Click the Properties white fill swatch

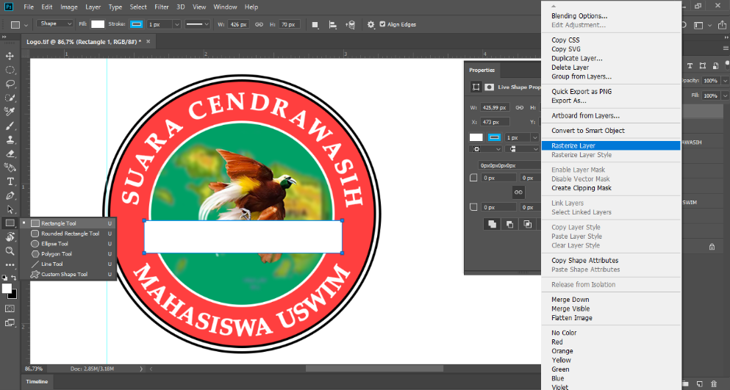(x=476, y=137)
